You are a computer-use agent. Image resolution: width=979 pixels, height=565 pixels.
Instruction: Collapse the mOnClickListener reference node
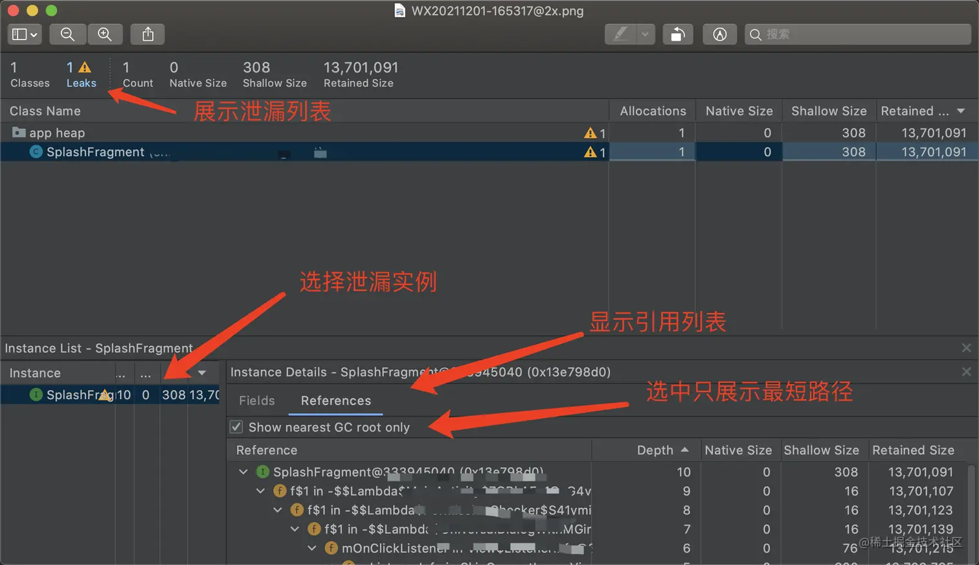pos(311,548)
